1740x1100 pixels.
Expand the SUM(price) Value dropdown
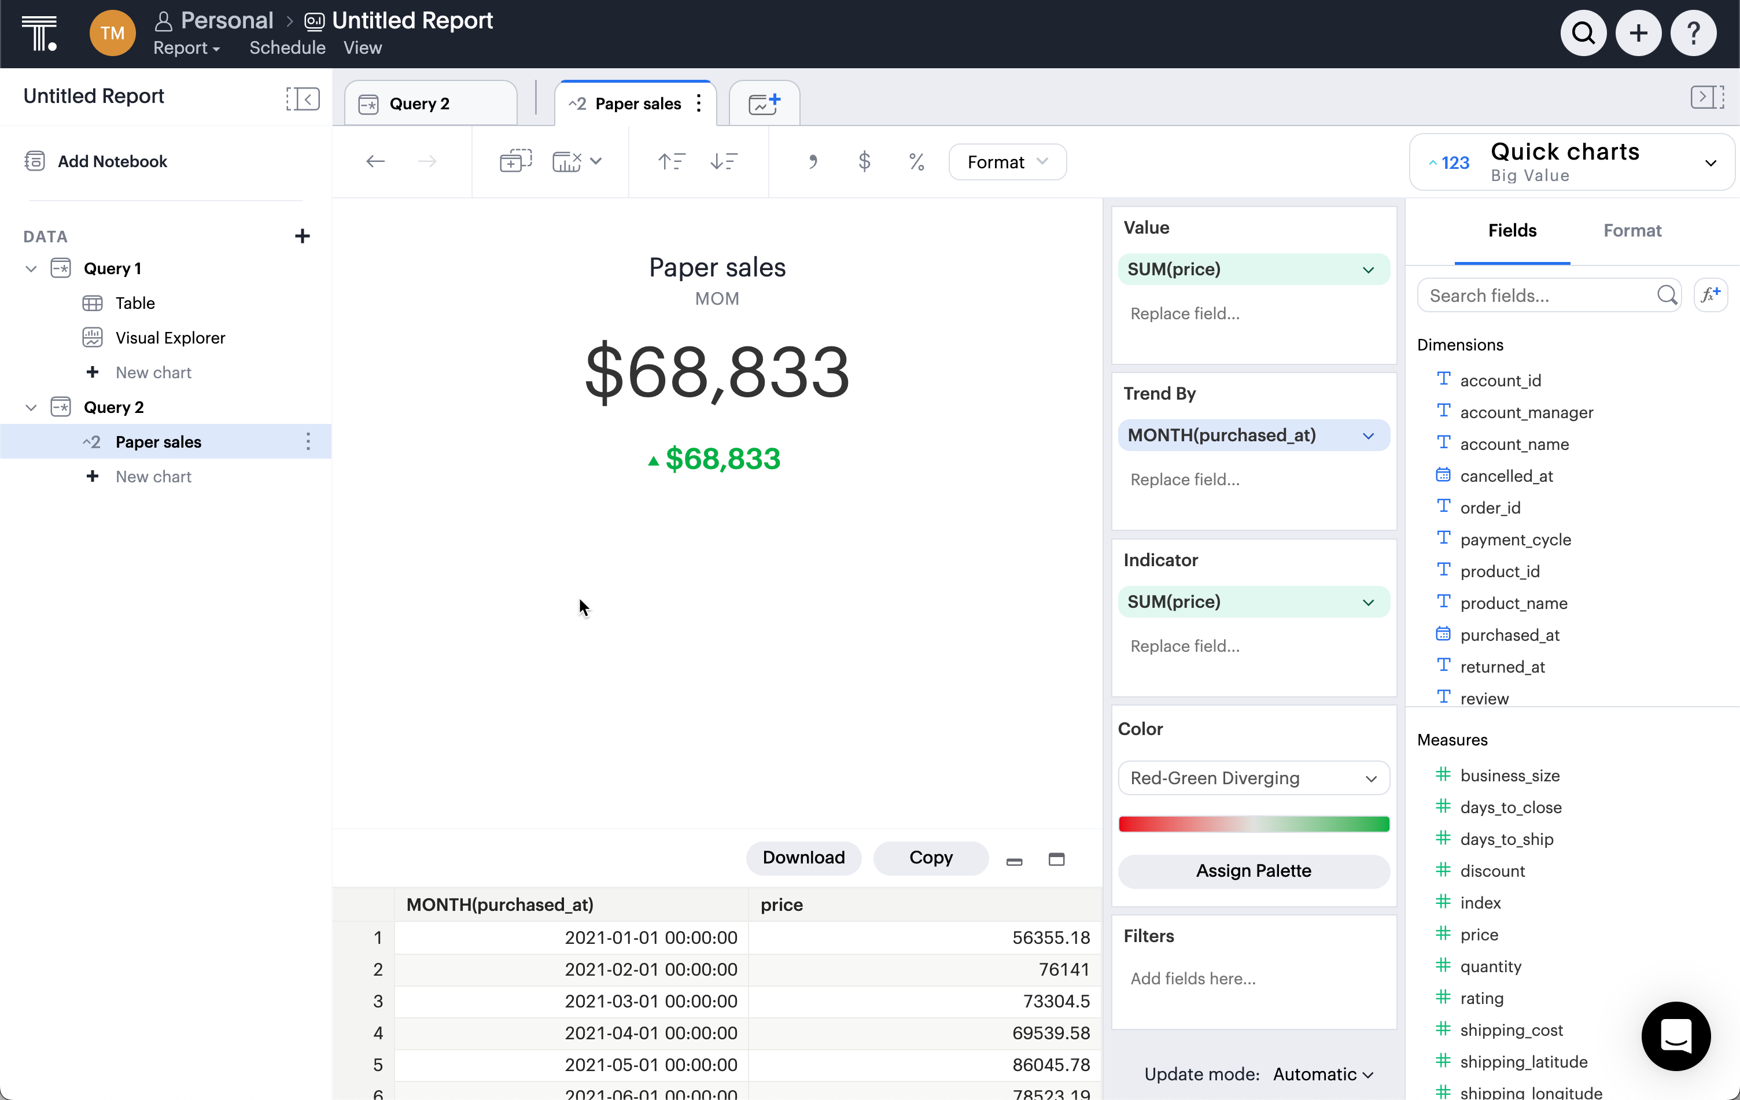click(x=1367, y=269)
